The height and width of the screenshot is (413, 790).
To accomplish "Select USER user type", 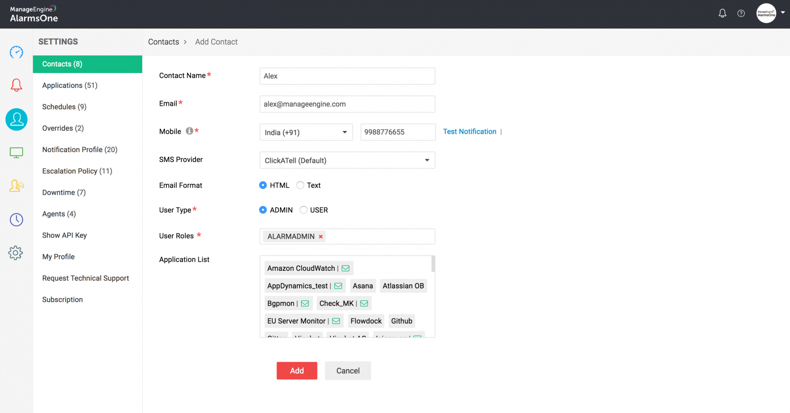I will (x=304, y=210).
